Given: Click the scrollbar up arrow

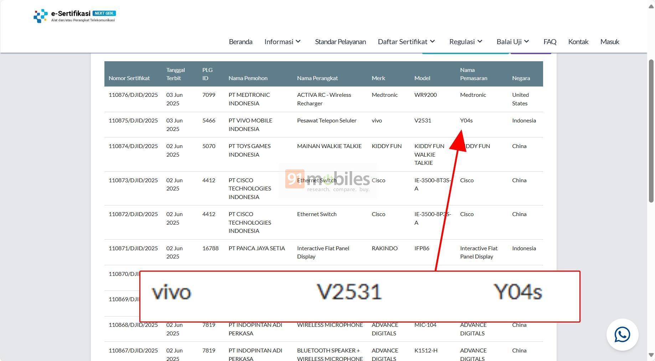Looking at the screenshot, I should coord(651,7).
